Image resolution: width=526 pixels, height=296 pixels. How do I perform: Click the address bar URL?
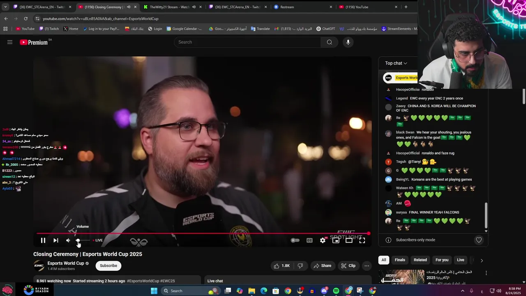point(101,18)
